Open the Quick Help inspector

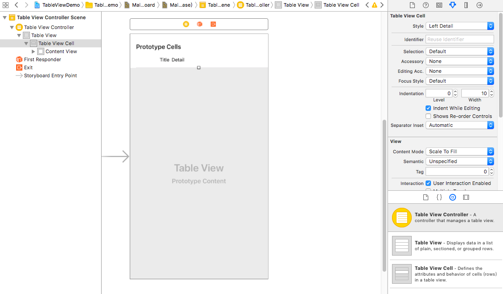(426, 5)
